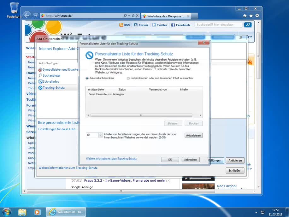Open the Red Faction article link
289x217 pixels.
click(227, 186)
